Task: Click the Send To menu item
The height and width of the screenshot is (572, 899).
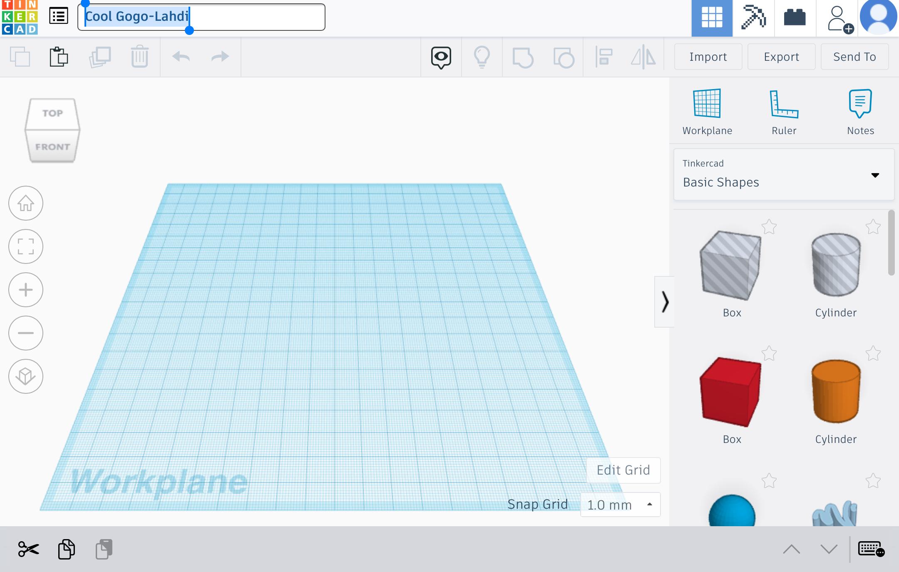Action: (x=854, y=56)
